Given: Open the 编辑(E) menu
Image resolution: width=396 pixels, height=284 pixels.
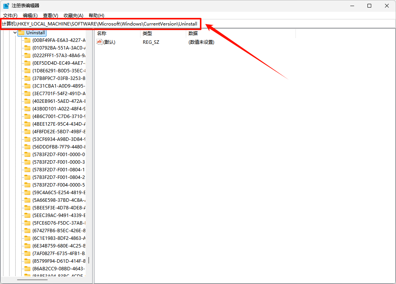Looking at the screenshot, I should [x=30, y=15].
